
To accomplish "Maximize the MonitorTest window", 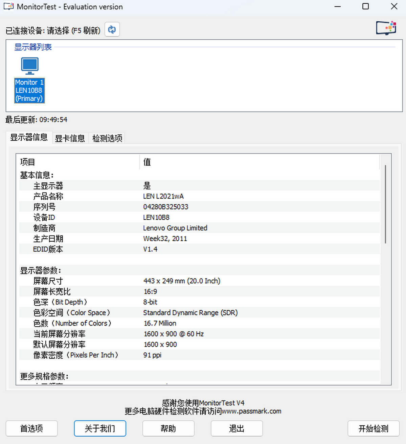I will coord(365,6).
